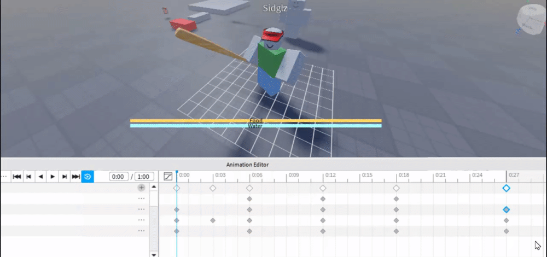Play the animation forward
The width and height of the screenshot is (547, 257).
tap(53, 177)
